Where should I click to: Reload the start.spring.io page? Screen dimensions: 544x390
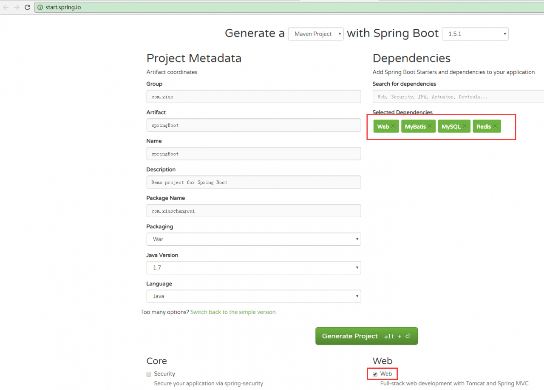coord(28,7)
